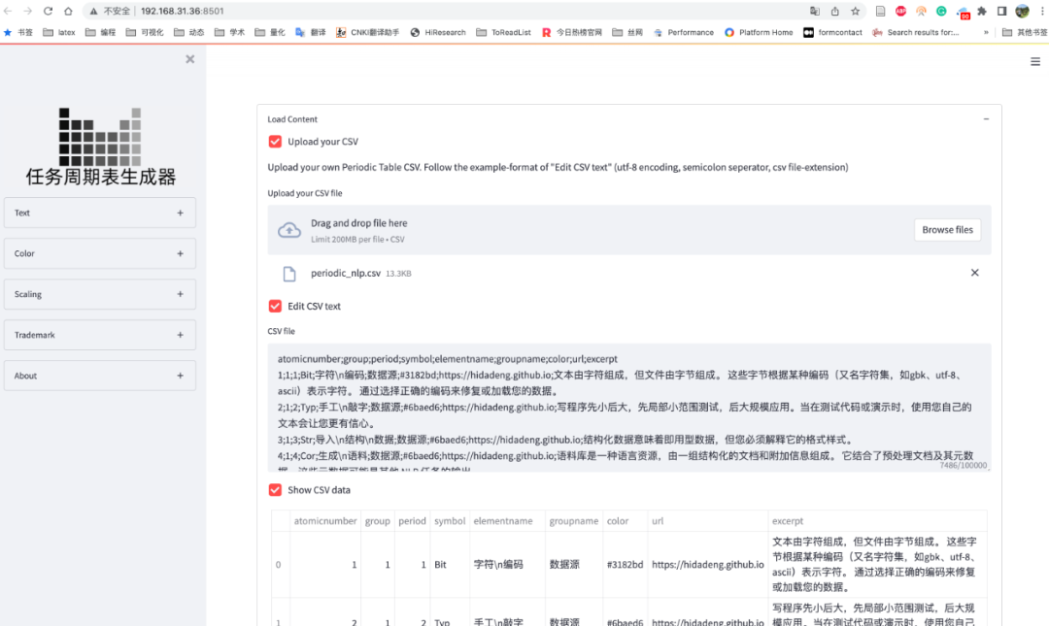This screenshot has width=1049, height=626.
Task: Click the translate page icon
Action: point(814,11)
